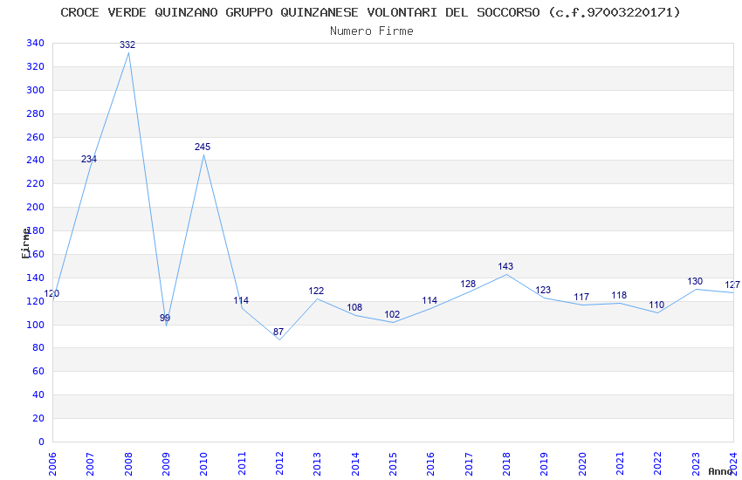Click the 280 tick on Firme axis
Image resolution: width=742 pixels, height=480 pixels.
coord(36,113)
